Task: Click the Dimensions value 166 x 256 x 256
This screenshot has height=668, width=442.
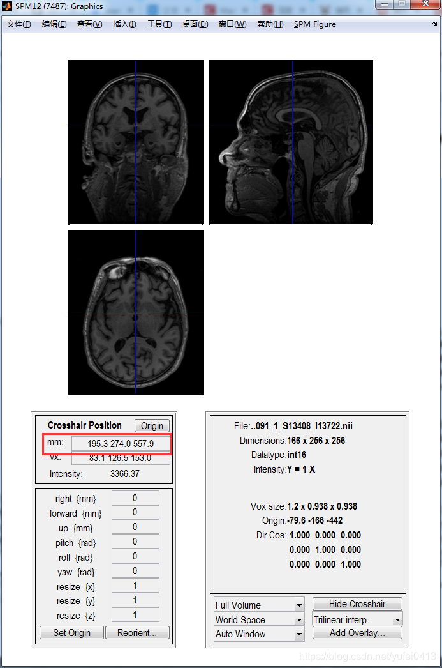Action: (x=316, y=441)
